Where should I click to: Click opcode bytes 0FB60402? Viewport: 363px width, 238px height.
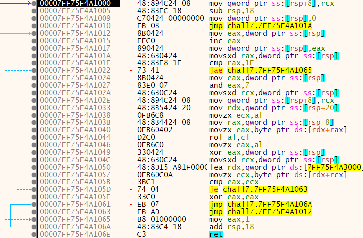[x=155, y=130]
